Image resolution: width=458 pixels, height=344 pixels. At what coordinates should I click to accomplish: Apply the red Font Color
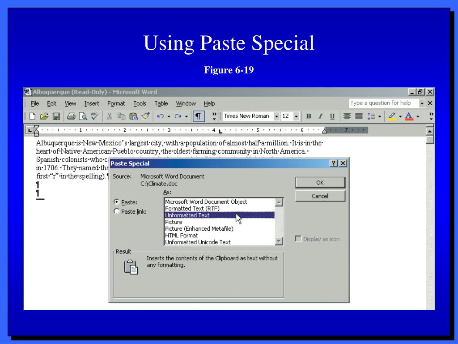pos(409,116)
